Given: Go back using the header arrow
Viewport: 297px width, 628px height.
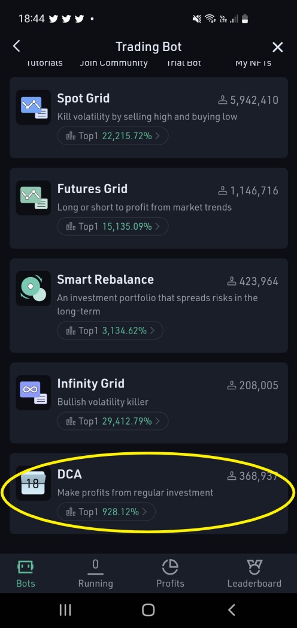Looking at the screenshot, I should (16, 46).
